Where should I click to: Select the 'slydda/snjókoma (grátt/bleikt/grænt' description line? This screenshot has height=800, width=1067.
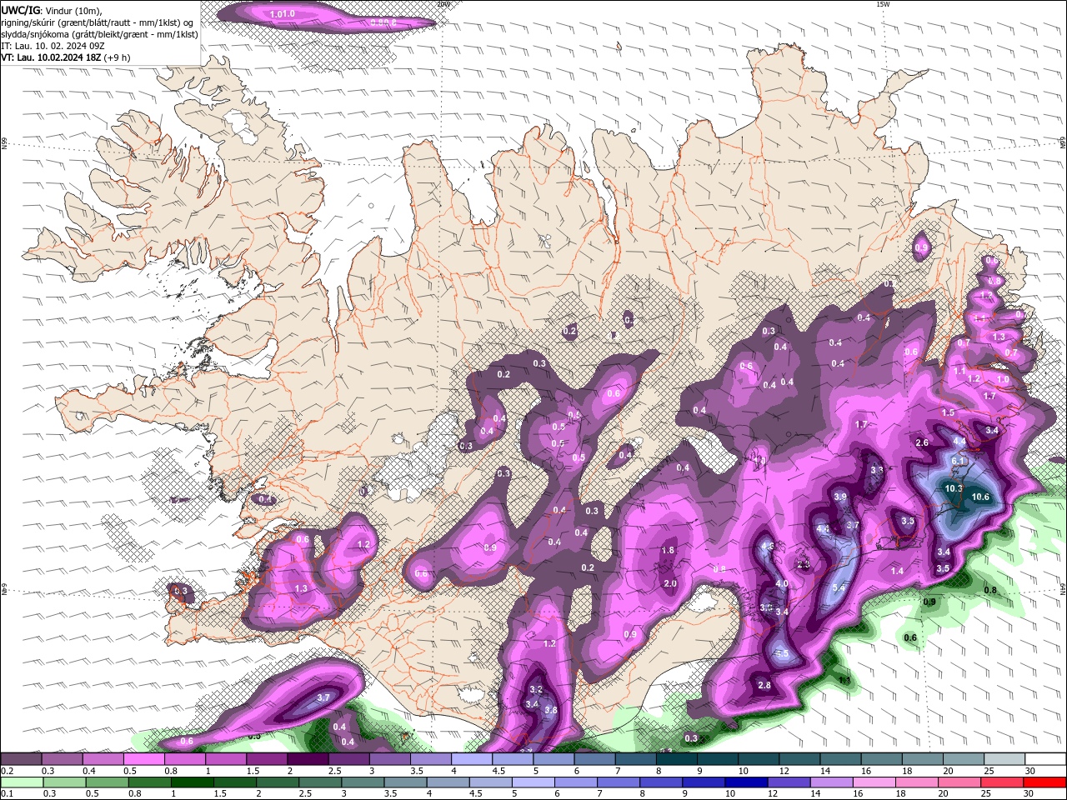[99, 34]
